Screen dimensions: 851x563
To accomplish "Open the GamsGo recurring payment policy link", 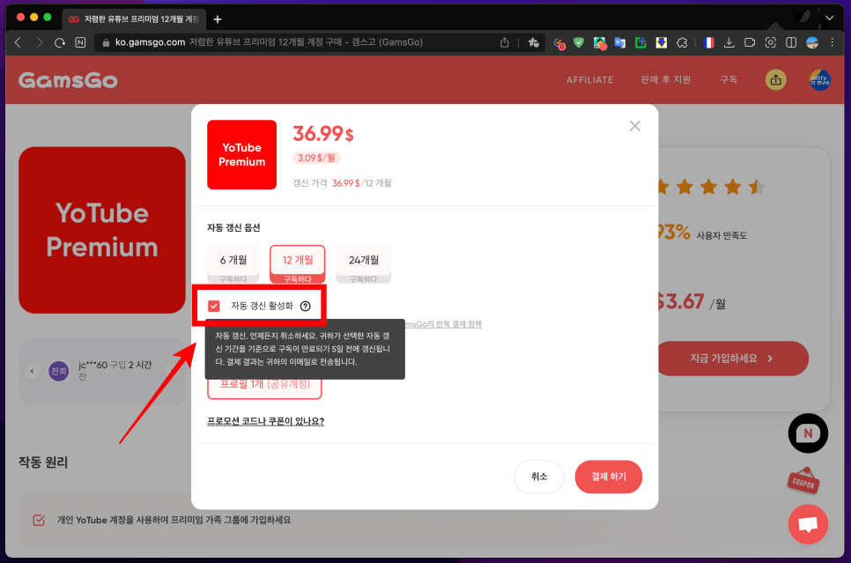I will pos(443,324).
